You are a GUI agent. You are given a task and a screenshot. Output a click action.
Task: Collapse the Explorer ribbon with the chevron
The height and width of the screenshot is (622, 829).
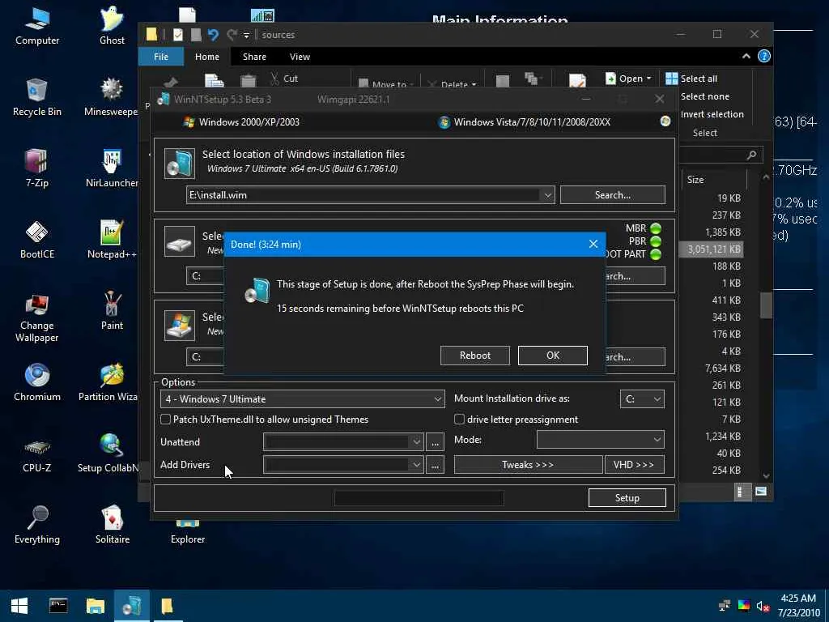coord(746,56)
